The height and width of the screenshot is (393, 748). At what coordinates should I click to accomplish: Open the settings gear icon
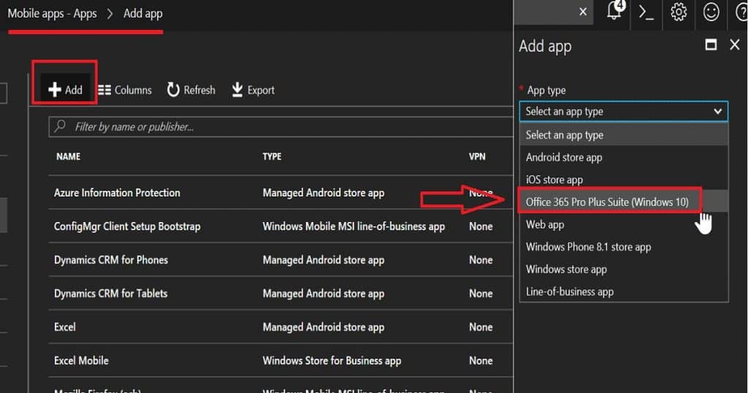[x=679, y=12]
